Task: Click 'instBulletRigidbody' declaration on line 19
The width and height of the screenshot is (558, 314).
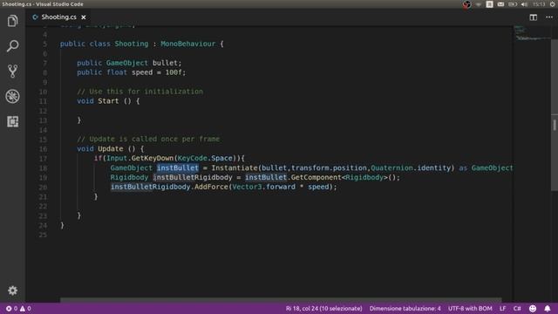Action: coord(193,177)
